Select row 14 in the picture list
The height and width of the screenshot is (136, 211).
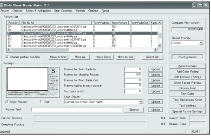pyautogui.click(x=82, y=43)
